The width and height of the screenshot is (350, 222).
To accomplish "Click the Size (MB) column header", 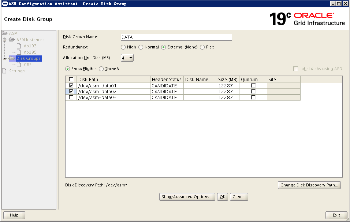I will pos(228,80).
